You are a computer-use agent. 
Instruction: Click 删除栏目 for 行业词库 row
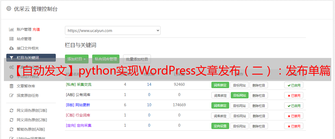point(259,116)
